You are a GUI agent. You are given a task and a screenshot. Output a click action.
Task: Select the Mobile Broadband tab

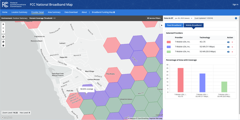pos(194,25)
